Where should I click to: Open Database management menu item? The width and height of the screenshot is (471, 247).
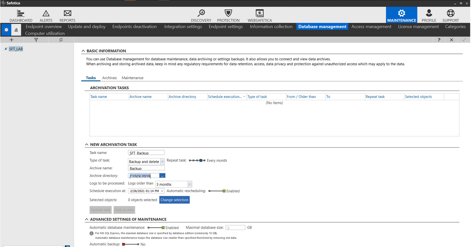point(322,26)
